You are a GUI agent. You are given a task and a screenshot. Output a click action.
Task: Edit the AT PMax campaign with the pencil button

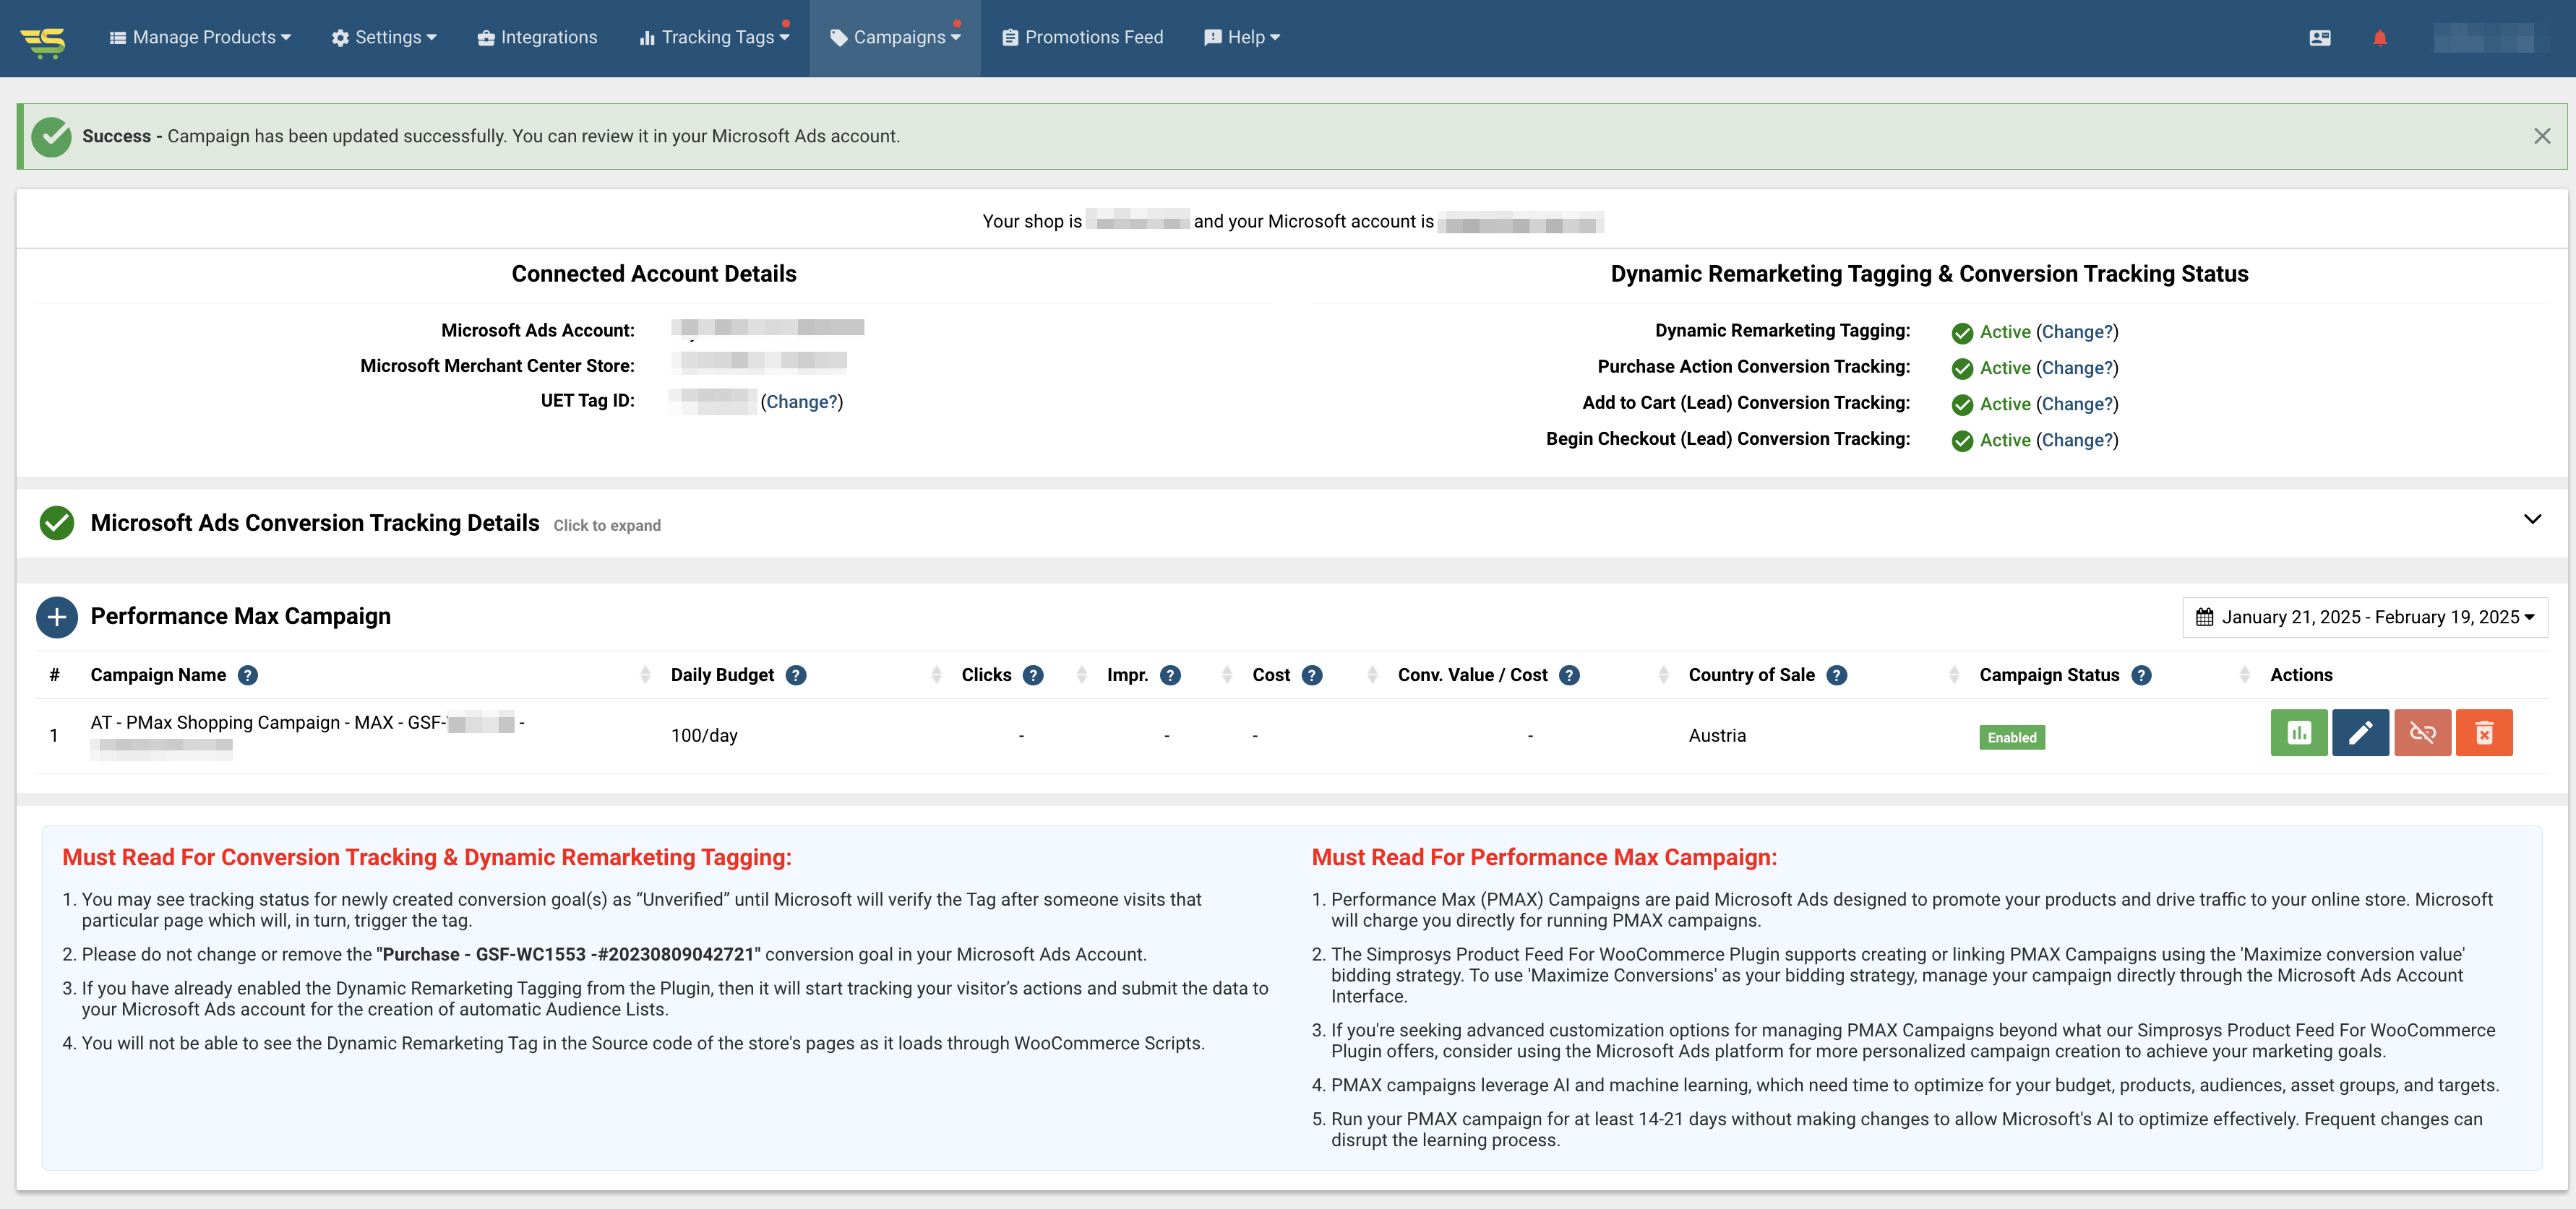(2360, 733)
